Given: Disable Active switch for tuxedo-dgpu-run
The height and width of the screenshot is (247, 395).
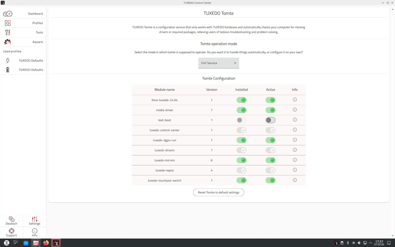Looking at the screenshot, I should click(270, 140).
